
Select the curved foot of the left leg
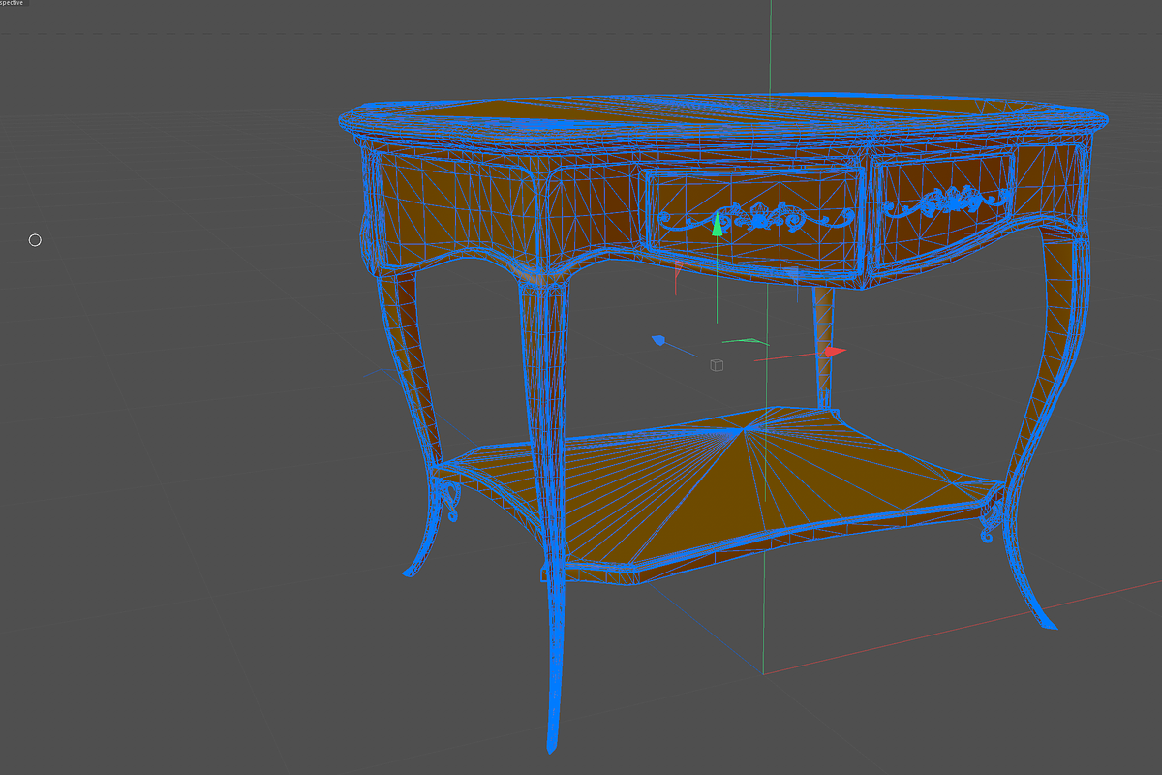tap(413, 567)
